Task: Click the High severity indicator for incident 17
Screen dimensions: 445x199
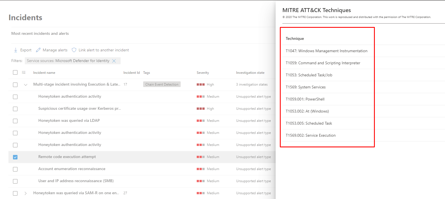Action: point(201,84)
